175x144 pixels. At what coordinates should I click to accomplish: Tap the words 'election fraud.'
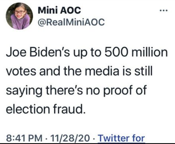pos(45,109)
